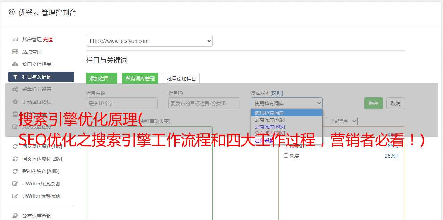Open 账户管理 in the sidebar

(x=32, y=39)
